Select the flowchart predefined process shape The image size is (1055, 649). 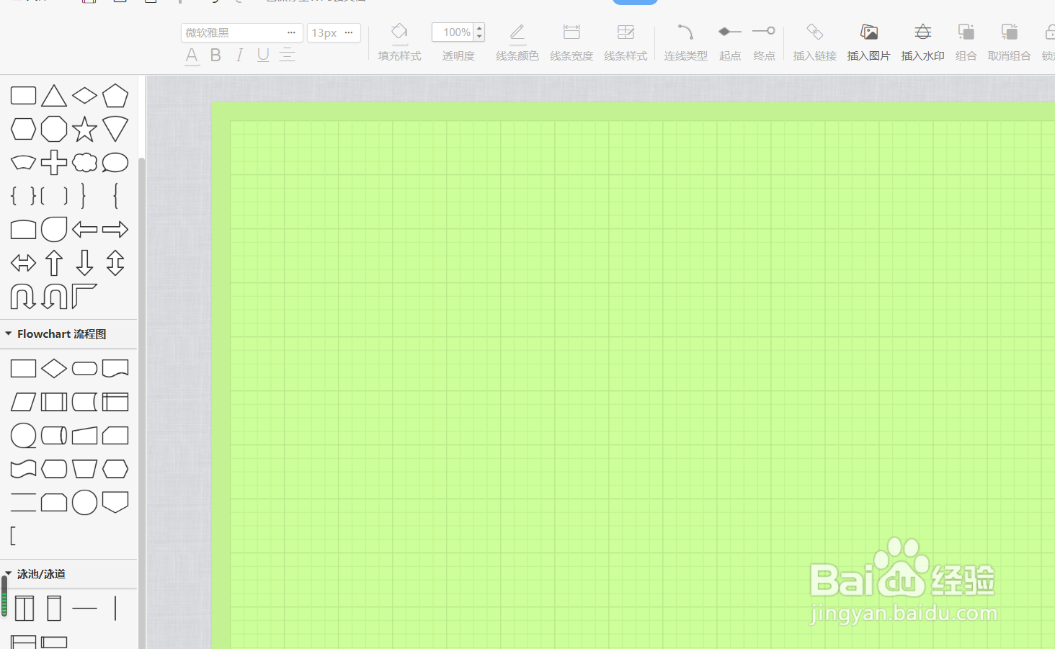tap(54, 402)
